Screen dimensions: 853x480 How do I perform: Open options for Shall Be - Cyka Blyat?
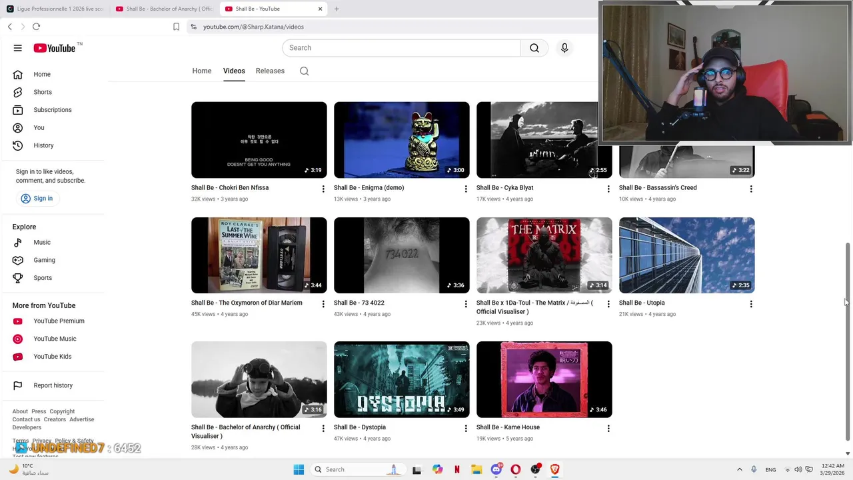tap(608, 189)
